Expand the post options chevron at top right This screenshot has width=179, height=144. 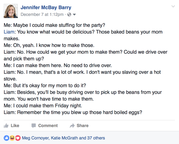pos(173,6)
